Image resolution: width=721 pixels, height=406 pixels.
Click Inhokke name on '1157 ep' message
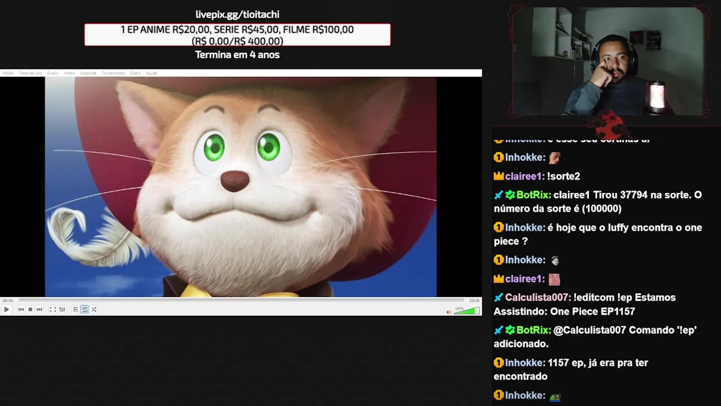point(525,363)
